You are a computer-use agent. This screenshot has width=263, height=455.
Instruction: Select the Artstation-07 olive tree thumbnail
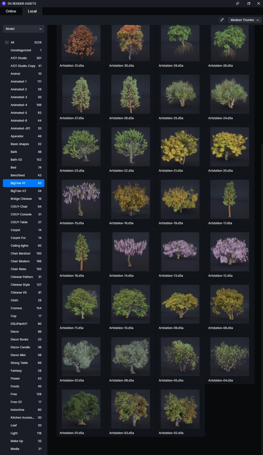[x=81, y=357]
